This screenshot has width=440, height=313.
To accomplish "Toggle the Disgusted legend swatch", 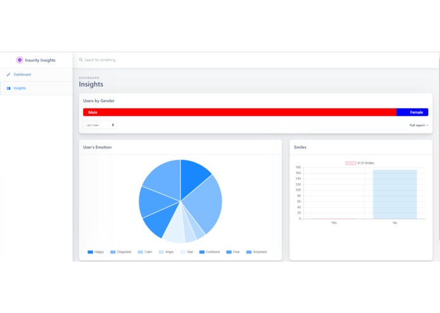I will [x=113, y=252].
